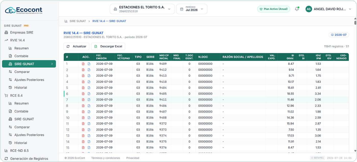This screenshot has width=357, height=162.
Task: Click the blue XML icon in row 1
Action: click(89, 64)
